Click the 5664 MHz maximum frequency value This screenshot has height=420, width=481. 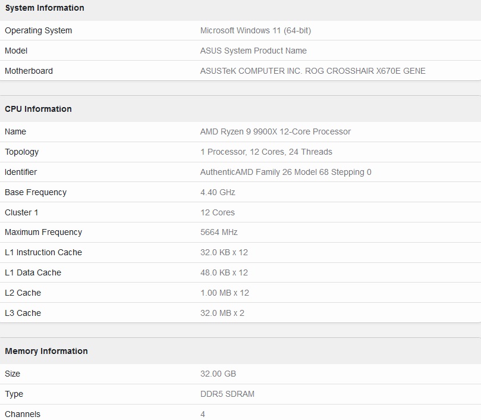pos(219,232)
